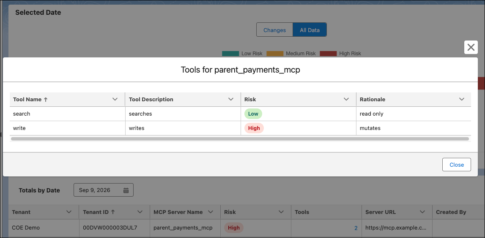
Task: Open the Tool Name column menu chevron
Action: point(115,99)
